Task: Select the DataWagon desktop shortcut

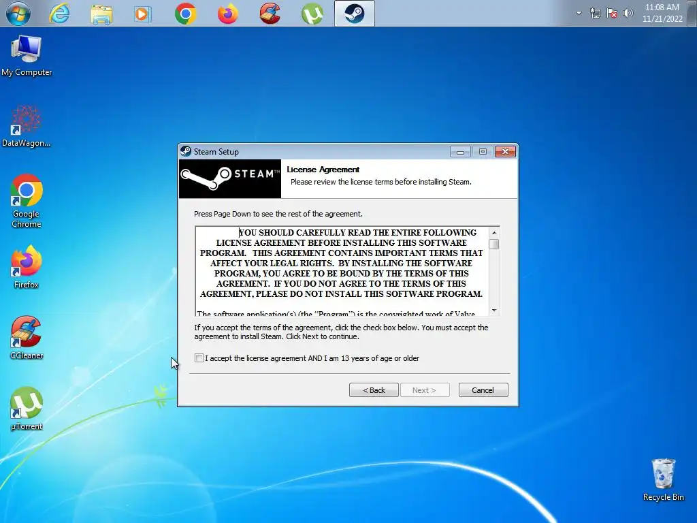Action: [27, 126]
